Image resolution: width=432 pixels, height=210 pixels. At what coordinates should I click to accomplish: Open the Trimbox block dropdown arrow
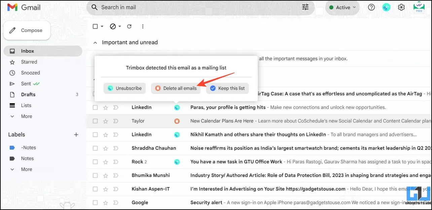pos(120,26)
